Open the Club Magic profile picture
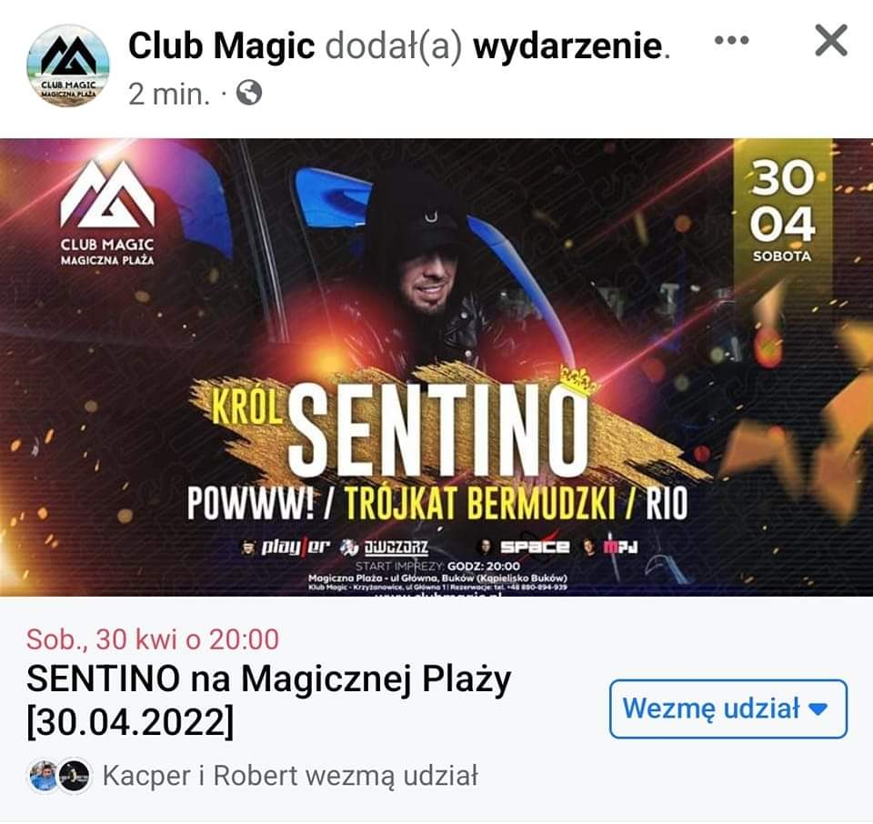Viewport: 873px width, 824px height. (x=68, y=65)
